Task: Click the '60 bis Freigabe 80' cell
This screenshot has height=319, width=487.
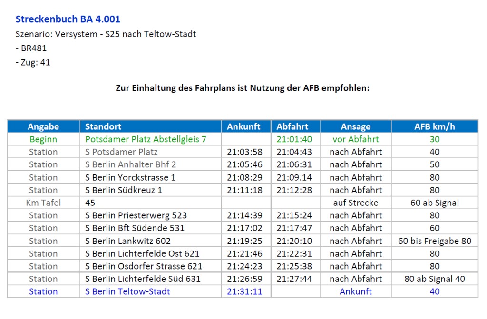Action: click(435, 241)
